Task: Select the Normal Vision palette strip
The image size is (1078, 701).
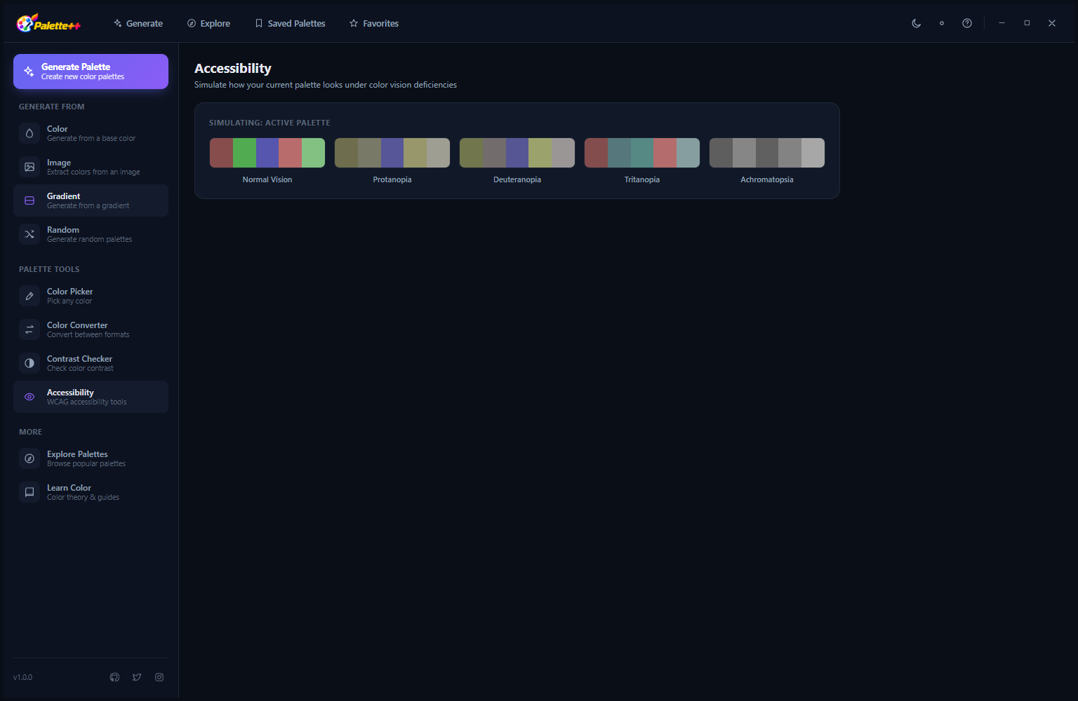Action: point(267,153)
